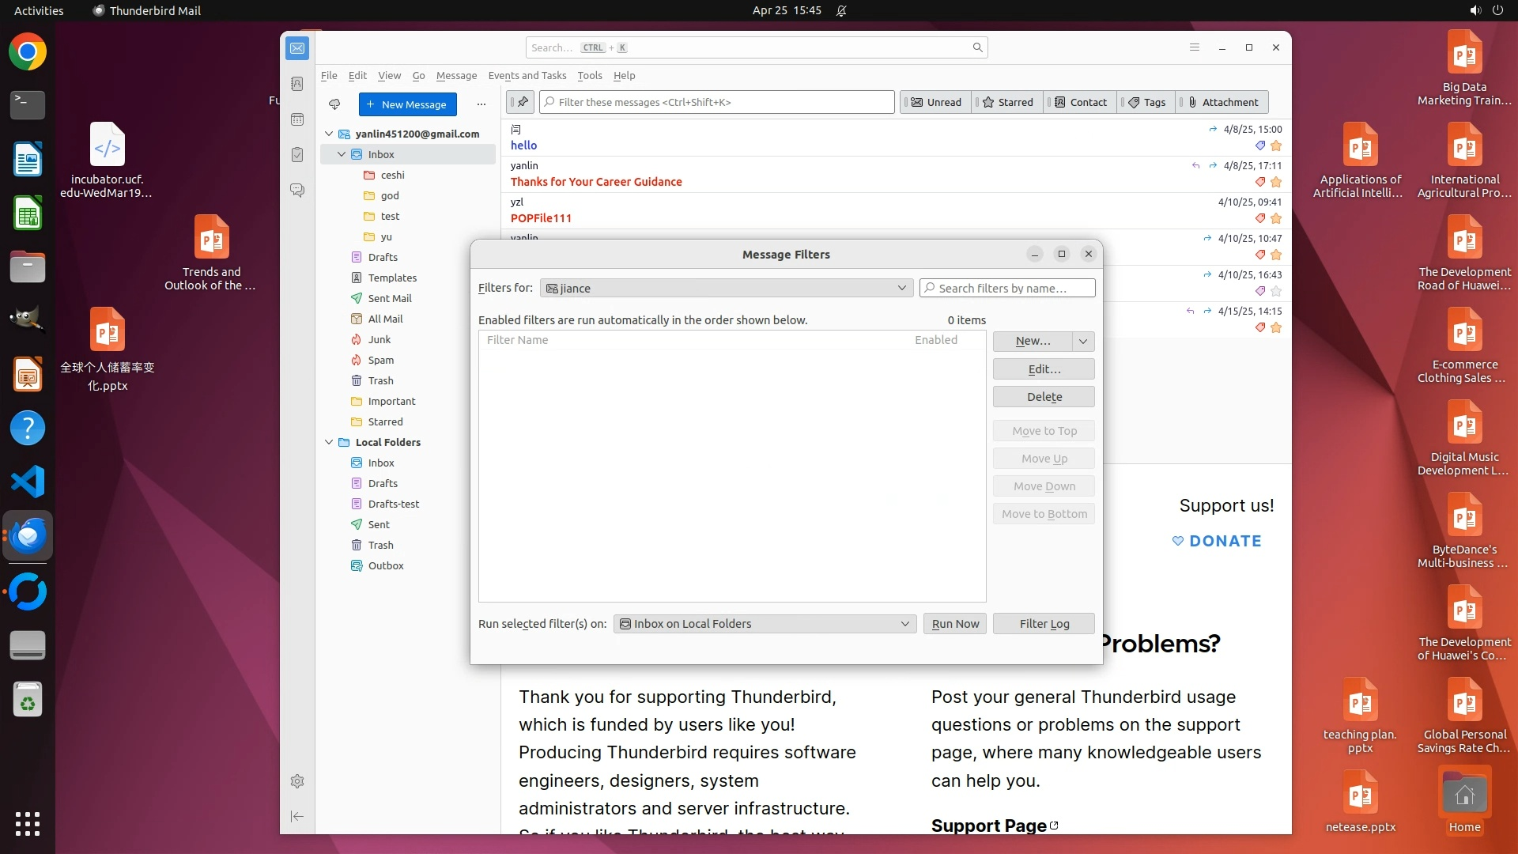Click the Get Messages cloud icon
Screen dimensions: 1518x854
coord(334,104)
